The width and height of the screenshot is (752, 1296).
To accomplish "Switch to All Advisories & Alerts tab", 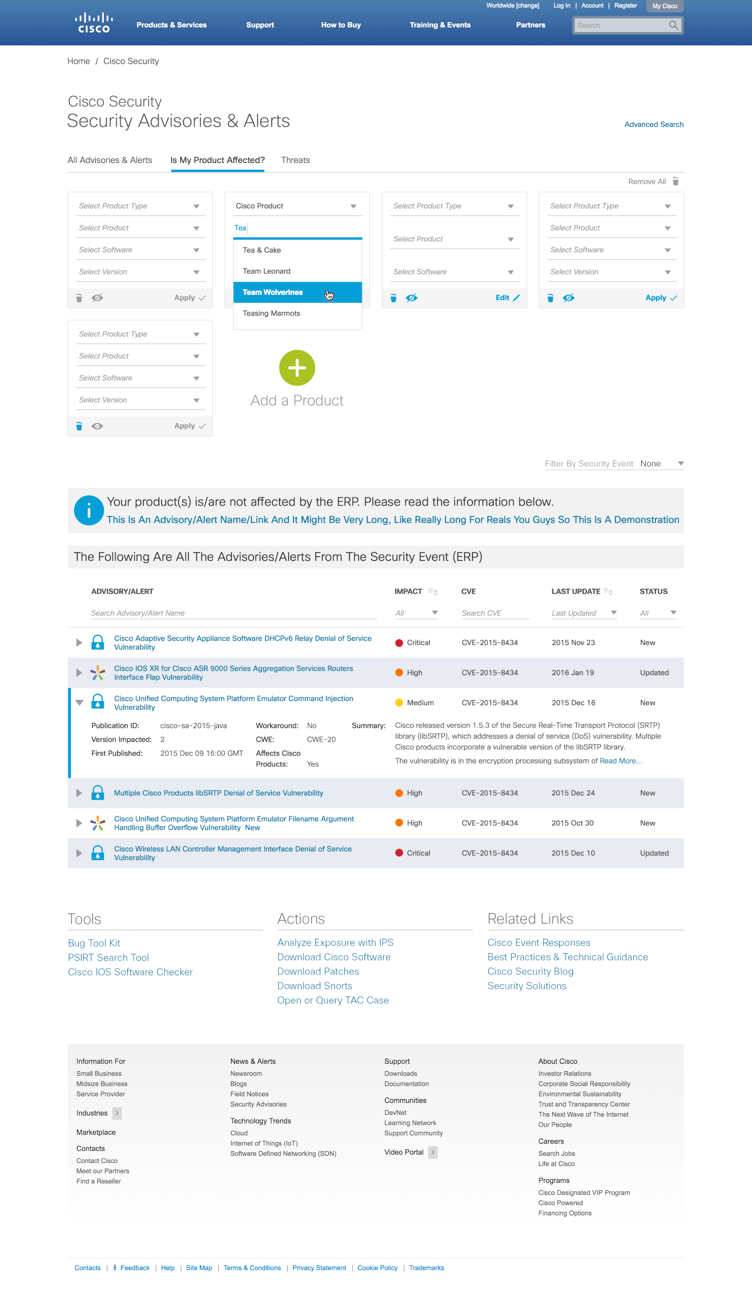I will tap(110, 160).
